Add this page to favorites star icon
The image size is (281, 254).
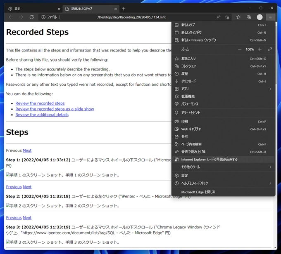227,17
